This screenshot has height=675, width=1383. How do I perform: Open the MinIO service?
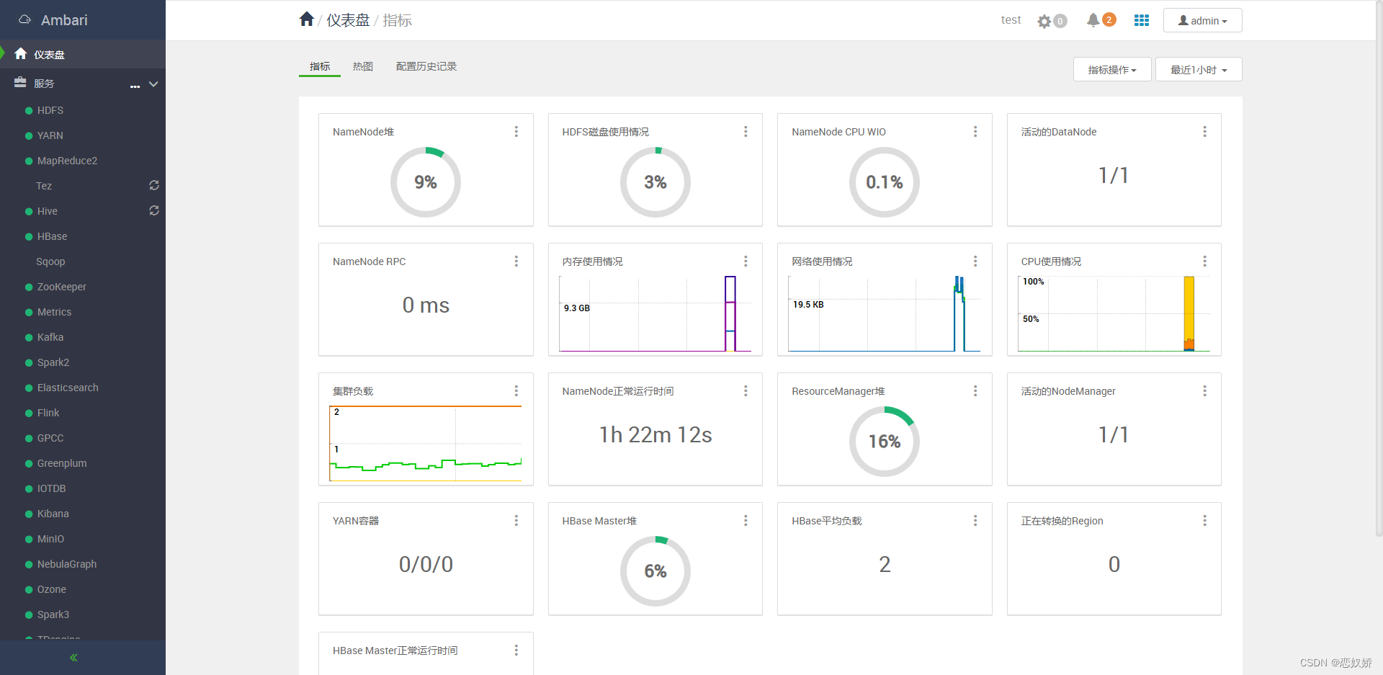50,539
